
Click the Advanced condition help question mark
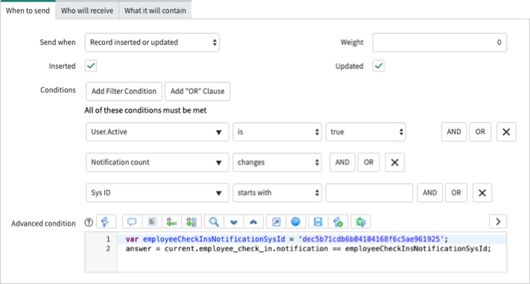pyautogui.click(x=89, y=222)
